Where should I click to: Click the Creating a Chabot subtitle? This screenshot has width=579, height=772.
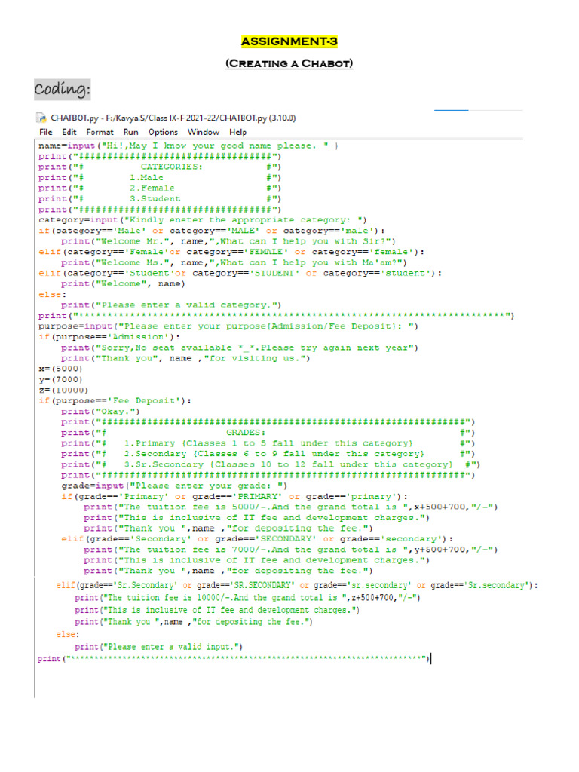click(x=289, y=63)
